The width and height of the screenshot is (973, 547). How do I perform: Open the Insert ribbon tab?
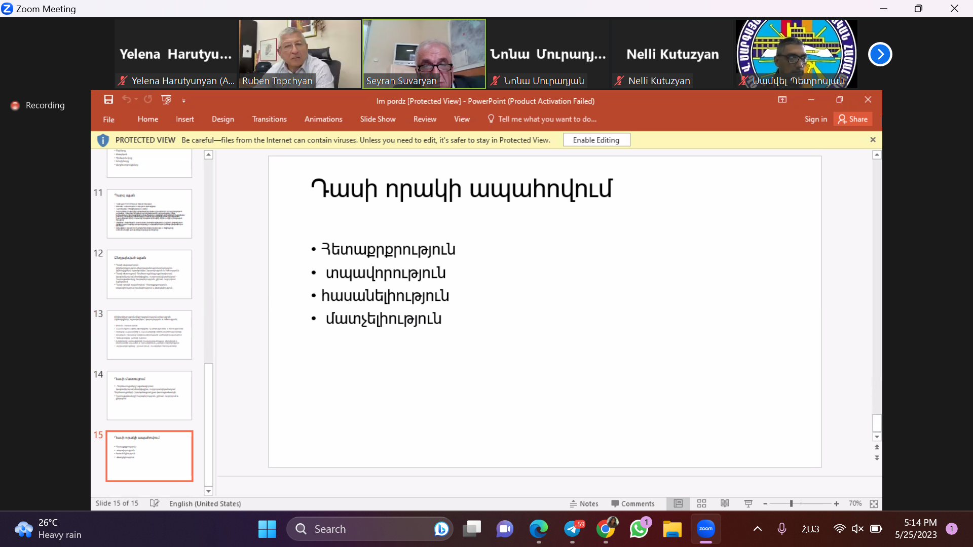(185, 119)
